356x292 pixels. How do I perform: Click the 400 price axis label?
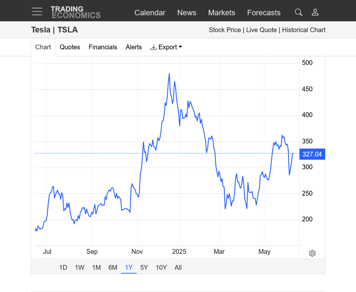point(307,115)
